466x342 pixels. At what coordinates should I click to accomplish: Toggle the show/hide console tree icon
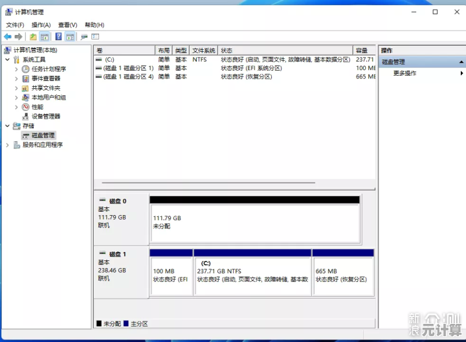pos(45,37)
